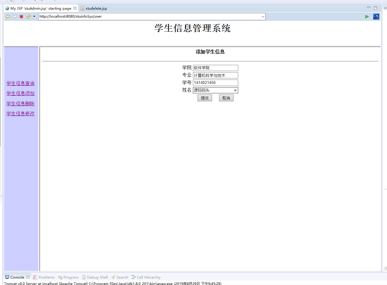Clear the 姓名 field using its X button
Image resolution: width=387 pixels, height=285 pixels.
[x=236, y=90]
